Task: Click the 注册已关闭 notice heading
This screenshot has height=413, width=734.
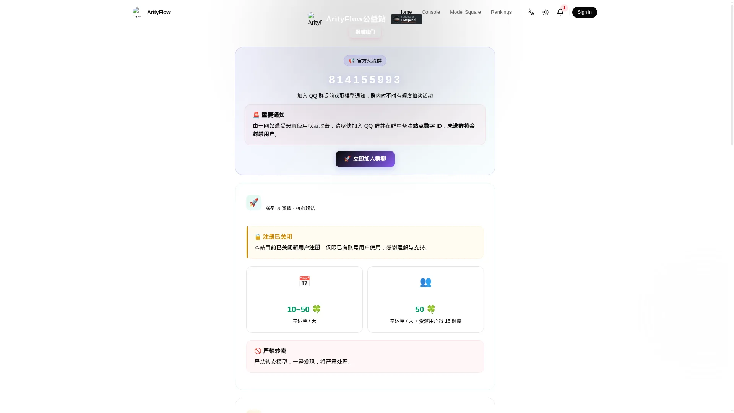Action: click(x=273, y=237)
